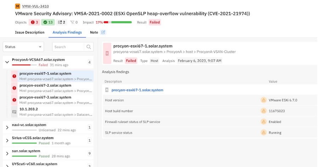Click the Description column header

113,81
